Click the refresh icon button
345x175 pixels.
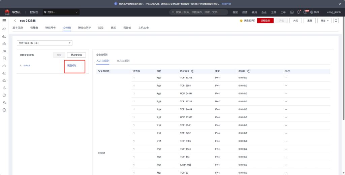pos(336,21)
